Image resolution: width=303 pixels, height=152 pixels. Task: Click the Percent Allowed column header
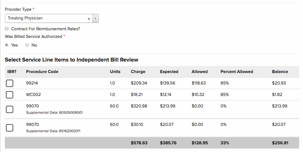(x=237, y=72)
